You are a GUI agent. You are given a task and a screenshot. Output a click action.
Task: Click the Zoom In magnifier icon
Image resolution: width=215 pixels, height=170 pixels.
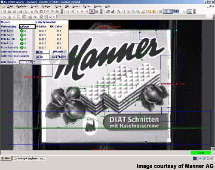(x=119, y=12)
